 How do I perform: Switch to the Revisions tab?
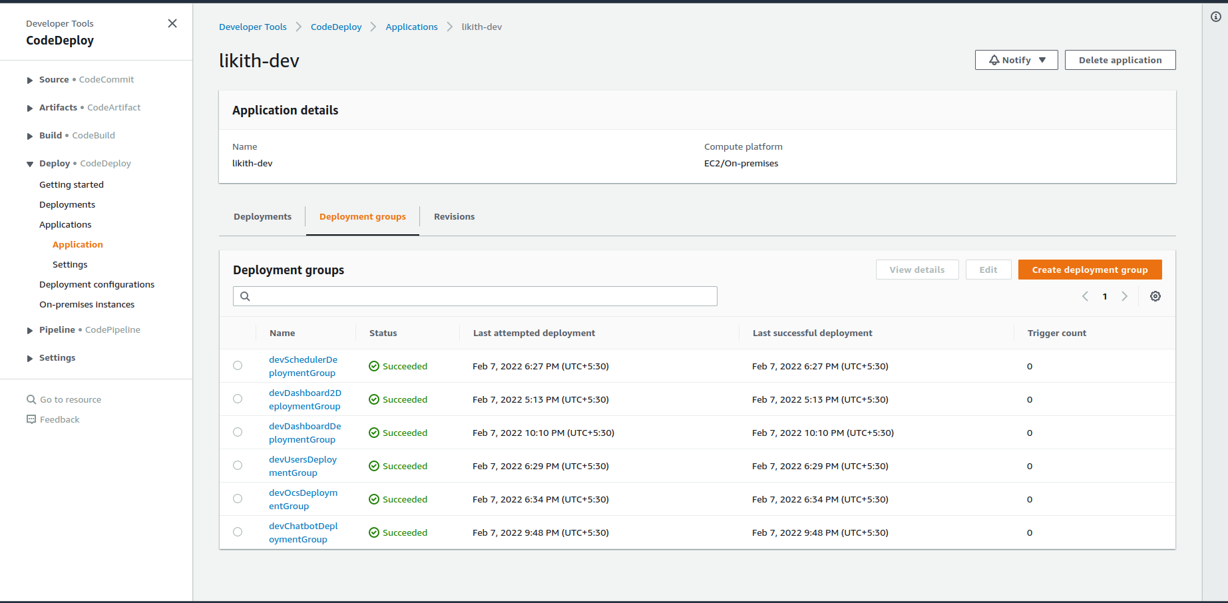454,216
